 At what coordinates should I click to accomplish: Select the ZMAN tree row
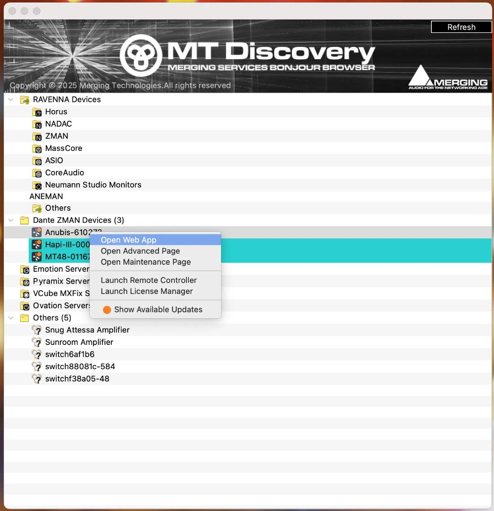pos(248,136)
